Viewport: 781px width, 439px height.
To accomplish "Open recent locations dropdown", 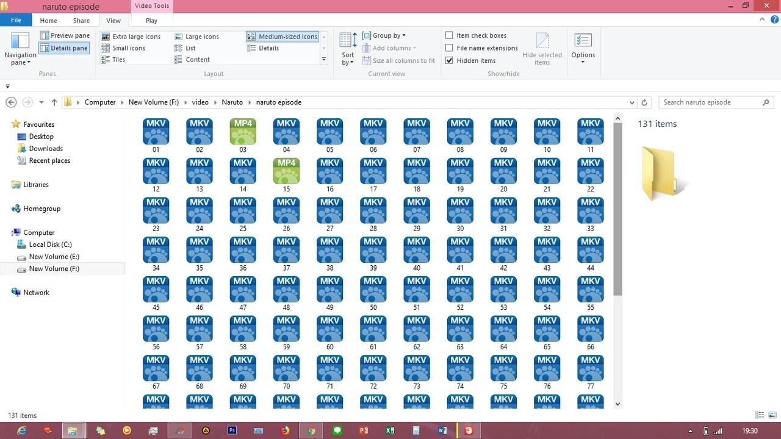I will (x=41, y=102).
